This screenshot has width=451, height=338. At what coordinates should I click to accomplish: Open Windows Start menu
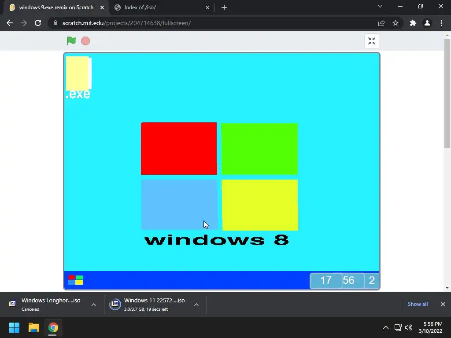[15, 327]
